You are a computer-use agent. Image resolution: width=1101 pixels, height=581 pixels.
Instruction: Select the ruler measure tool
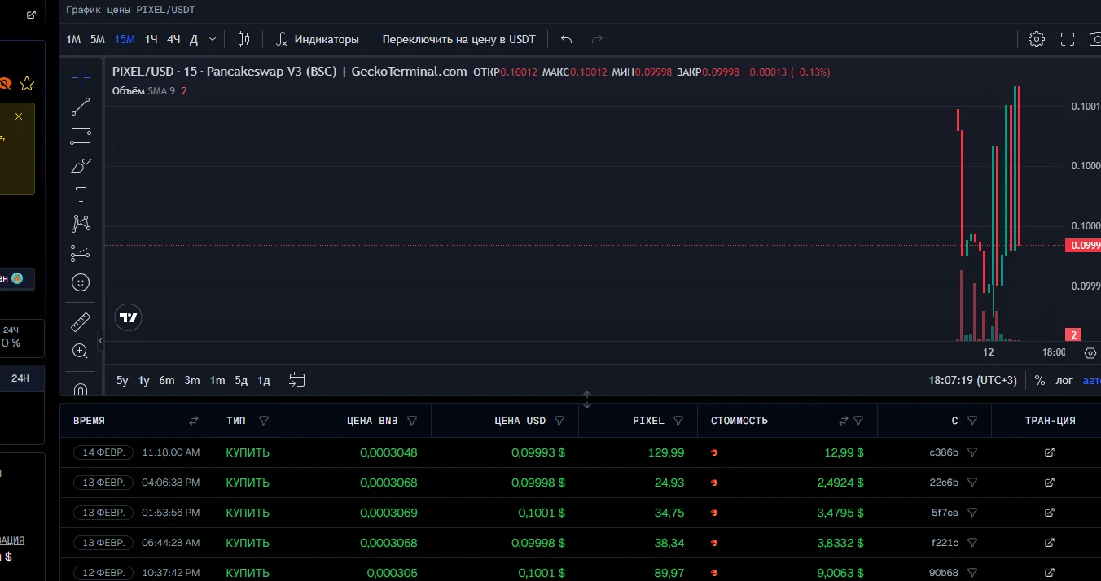(81, 321)
